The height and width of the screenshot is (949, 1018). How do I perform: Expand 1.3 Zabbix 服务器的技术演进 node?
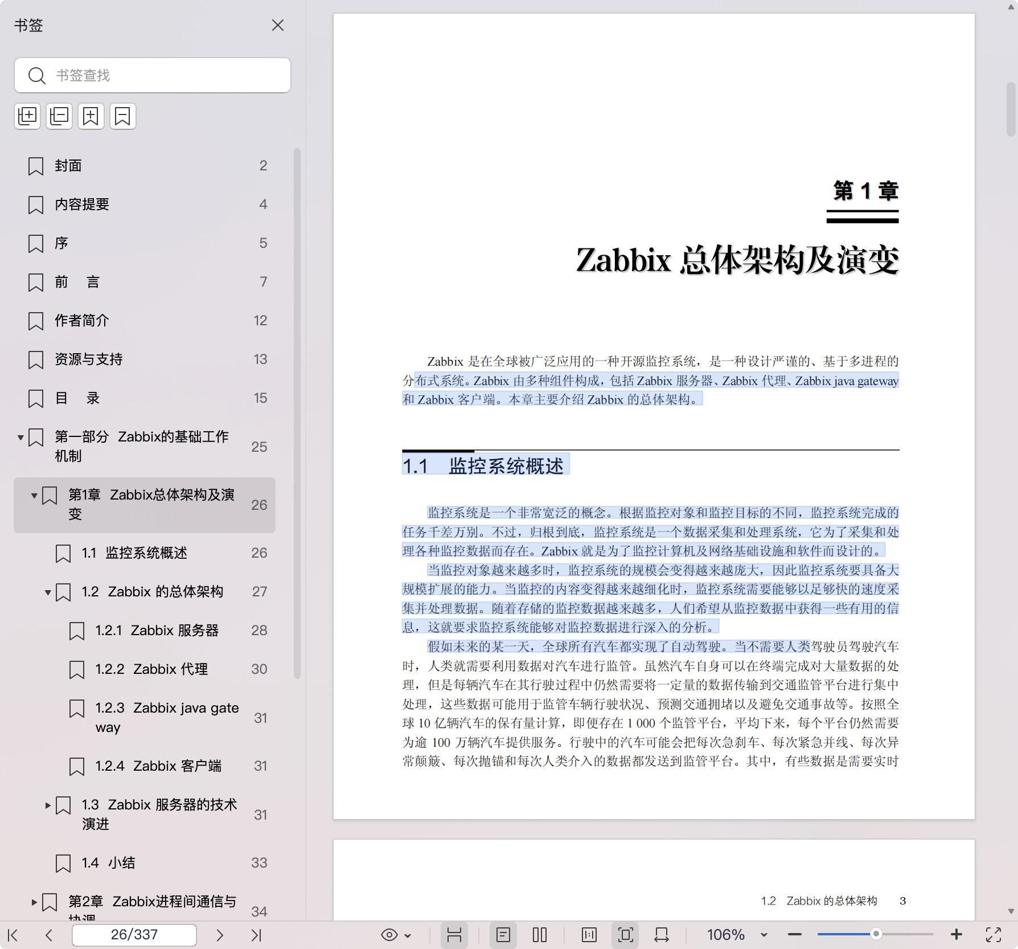coord(48,805)
